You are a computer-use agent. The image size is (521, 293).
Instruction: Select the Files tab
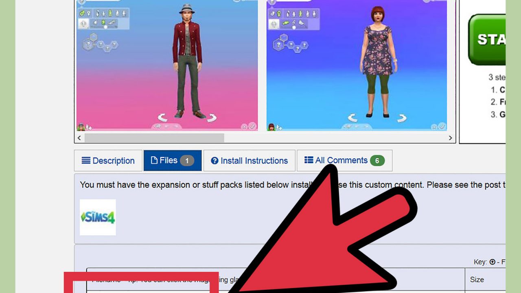[x=173, y=161]
